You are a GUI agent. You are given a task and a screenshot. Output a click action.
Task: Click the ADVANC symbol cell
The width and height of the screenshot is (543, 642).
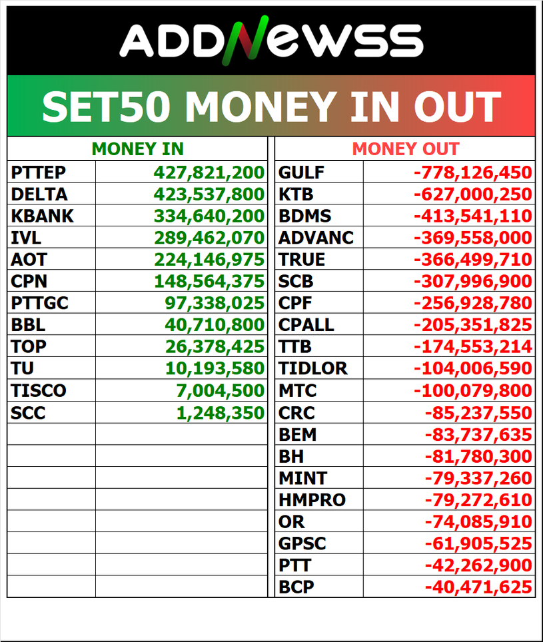316,238
